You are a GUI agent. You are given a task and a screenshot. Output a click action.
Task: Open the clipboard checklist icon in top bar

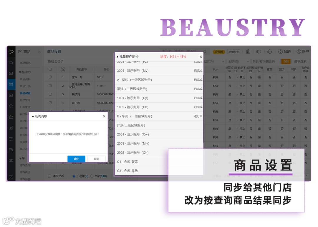[248, 52]
